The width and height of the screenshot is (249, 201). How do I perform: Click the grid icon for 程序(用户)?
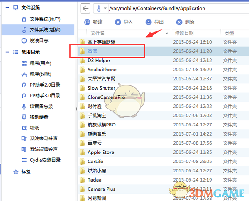24,64
